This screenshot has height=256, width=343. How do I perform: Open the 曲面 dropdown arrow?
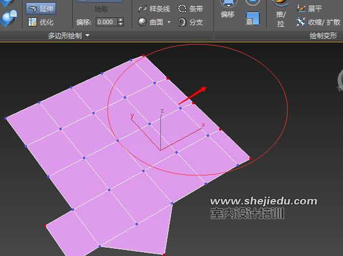169,22
